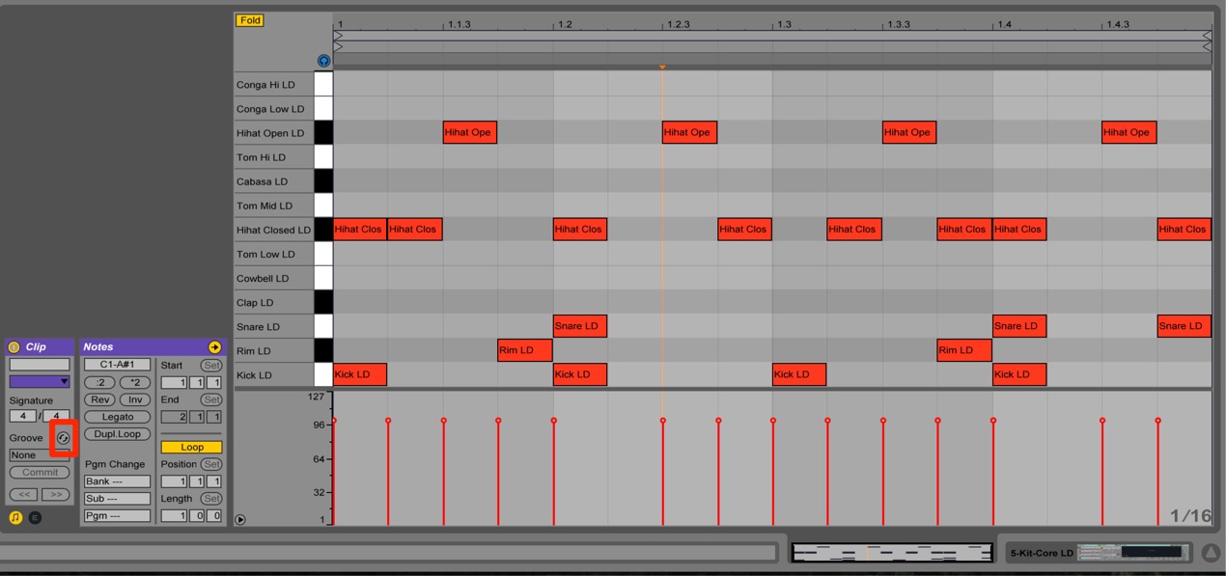Select the Snare LD drum lane

273,326
